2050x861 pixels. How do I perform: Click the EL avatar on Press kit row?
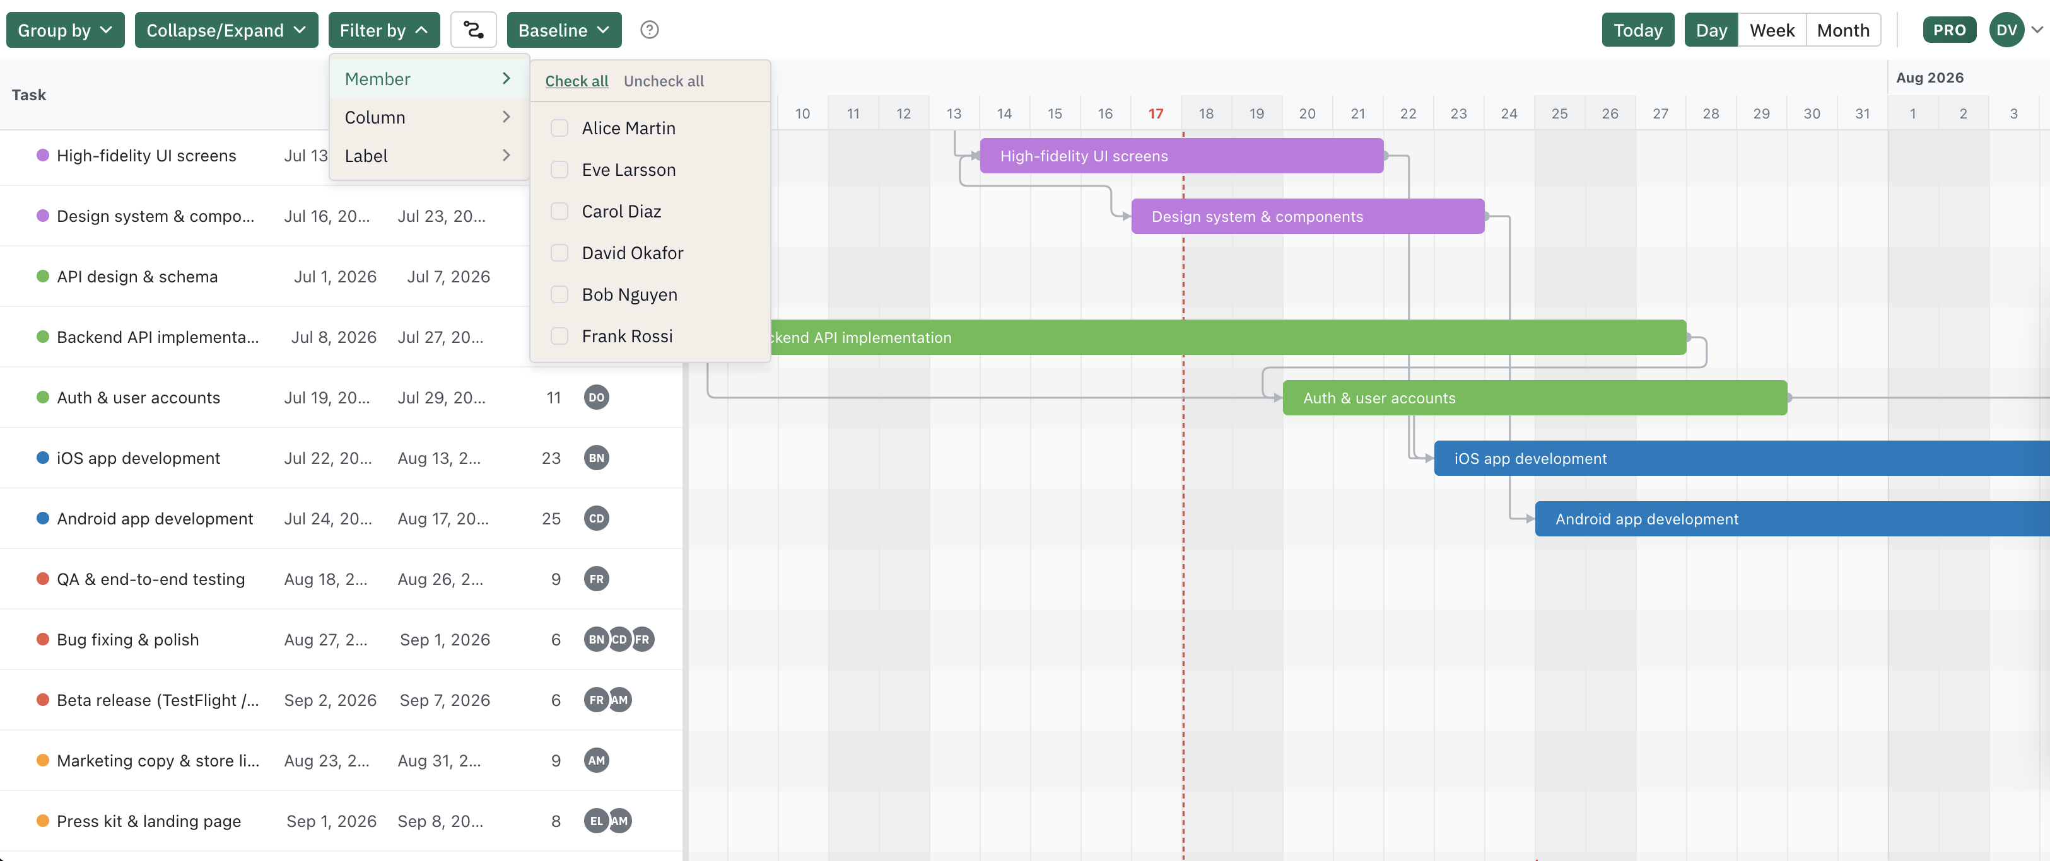[x=596, y=821]
